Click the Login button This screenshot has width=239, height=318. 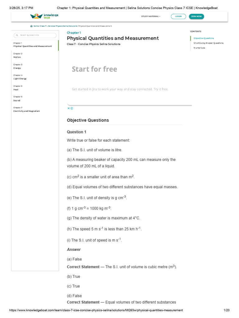[x=178, y=16]
